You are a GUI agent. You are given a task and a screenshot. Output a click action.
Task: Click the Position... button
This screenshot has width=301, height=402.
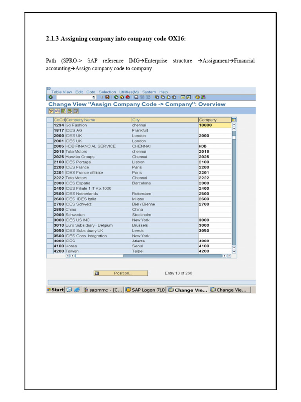[121, 273]
